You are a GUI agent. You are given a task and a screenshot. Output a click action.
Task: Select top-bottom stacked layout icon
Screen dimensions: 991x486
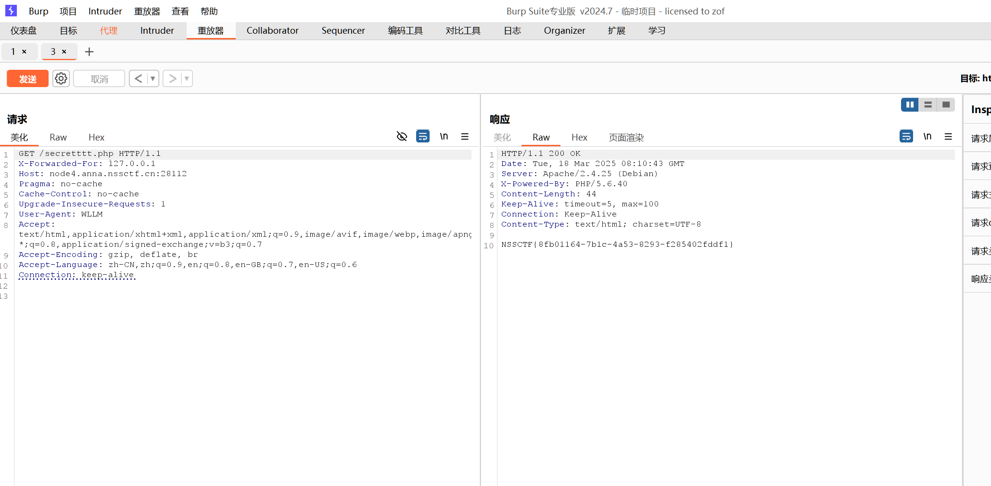click(928, 104)
